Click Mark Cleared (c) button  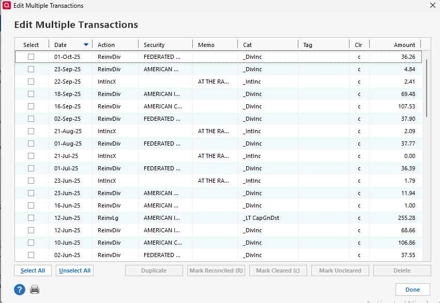278,270
